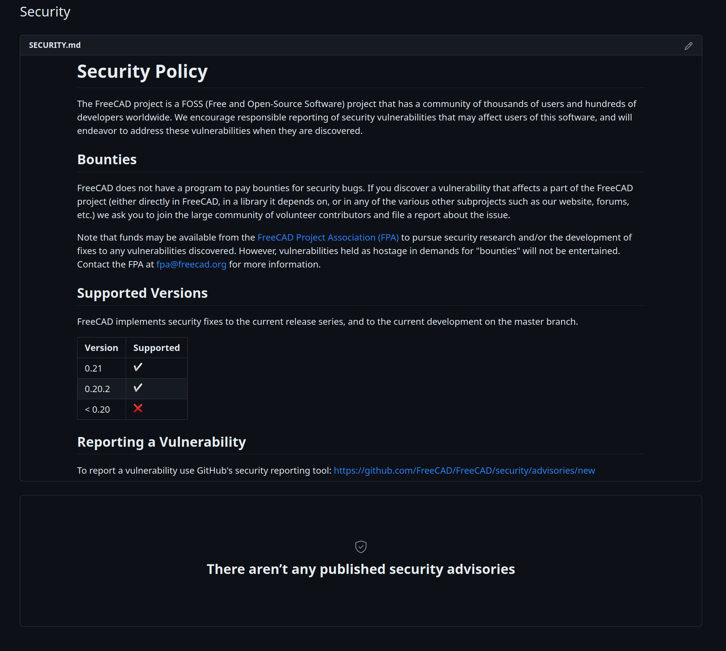Open the GitHub security advisories reporting link
The width and height of the screenshot is (726, 651).
coord(464,470)
